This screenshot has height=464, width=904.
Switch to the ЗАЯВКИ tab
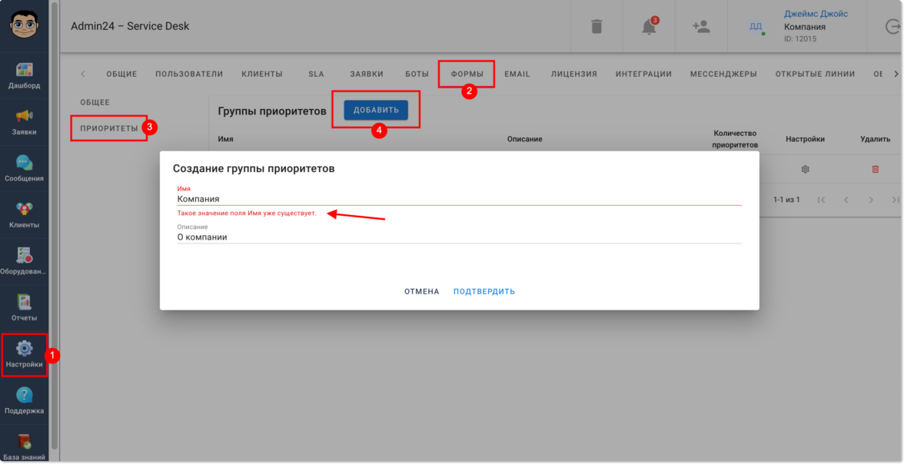tap(367, 74)
